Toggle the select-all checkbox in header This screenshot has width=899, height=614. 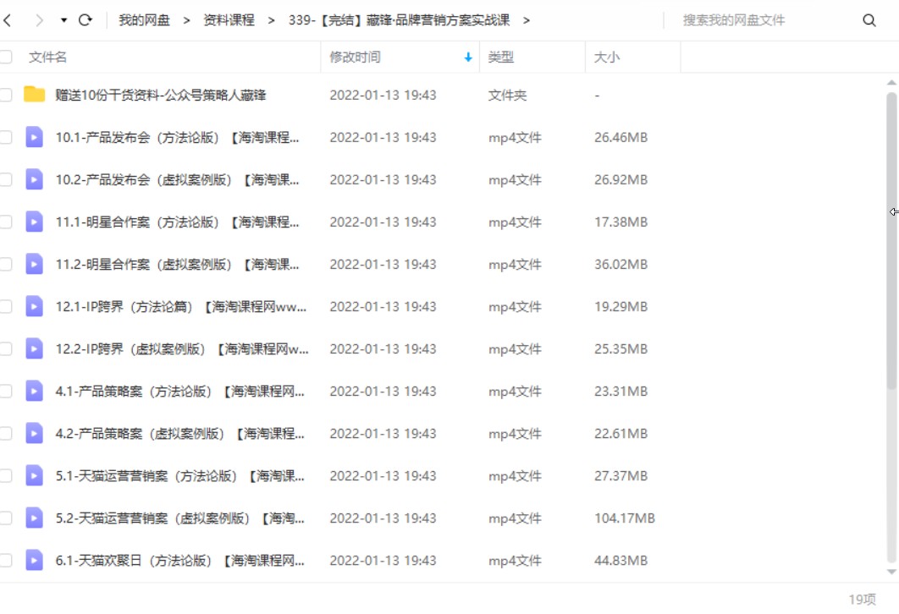(x=6, y=57)
